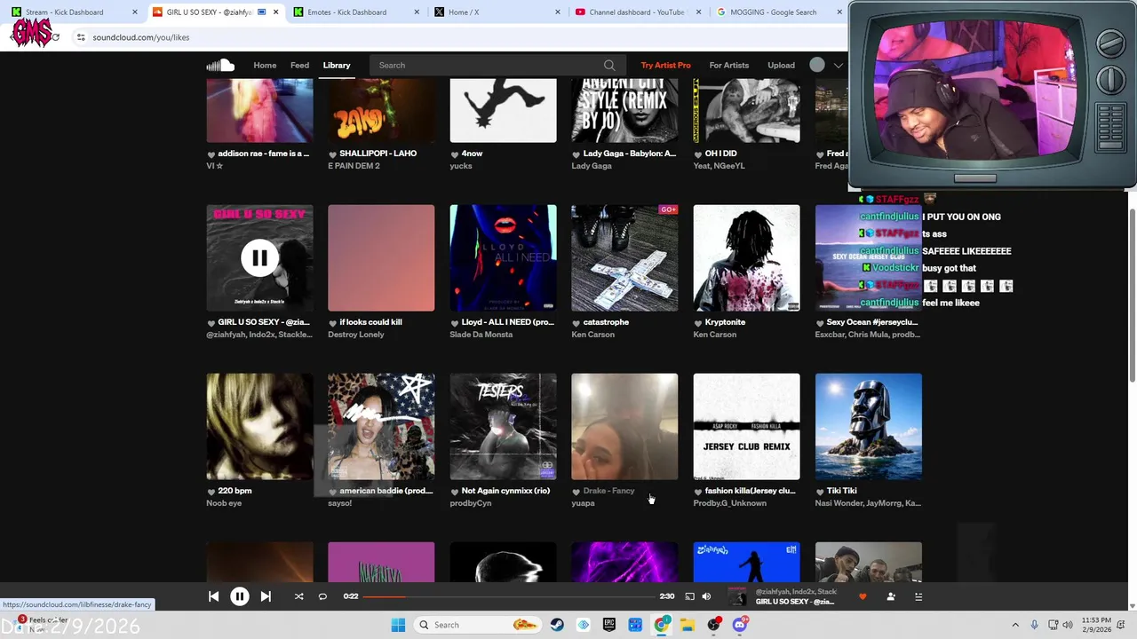1137x639 pixels.
Task: Open the taskbar volume speaker icon
Action: click(x=1067, y=625)
